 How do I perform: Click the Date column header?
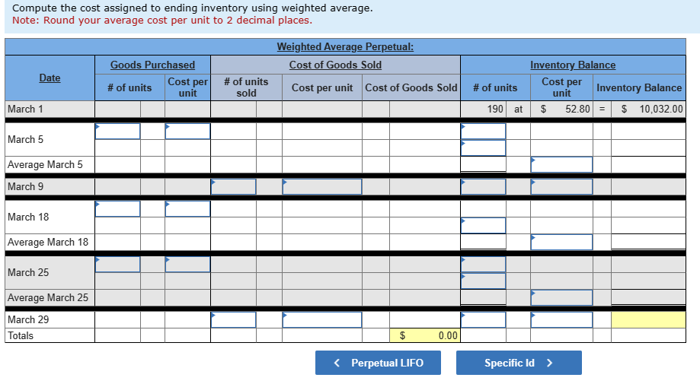pyautogui.click(x=50, y=78)
